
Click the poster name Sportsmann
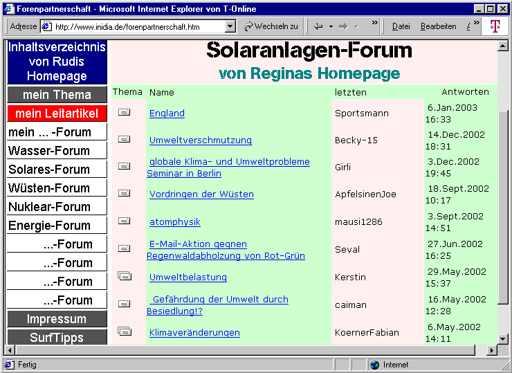(362, 113)
